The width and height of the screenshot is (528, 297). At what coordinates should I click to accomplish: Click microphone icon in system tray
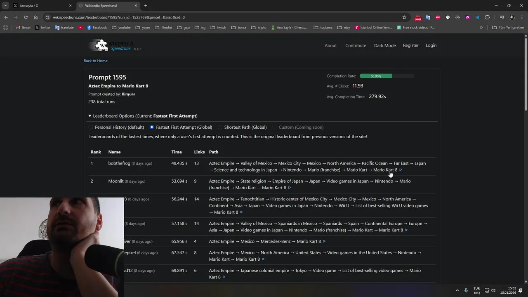tap(466, 290)
